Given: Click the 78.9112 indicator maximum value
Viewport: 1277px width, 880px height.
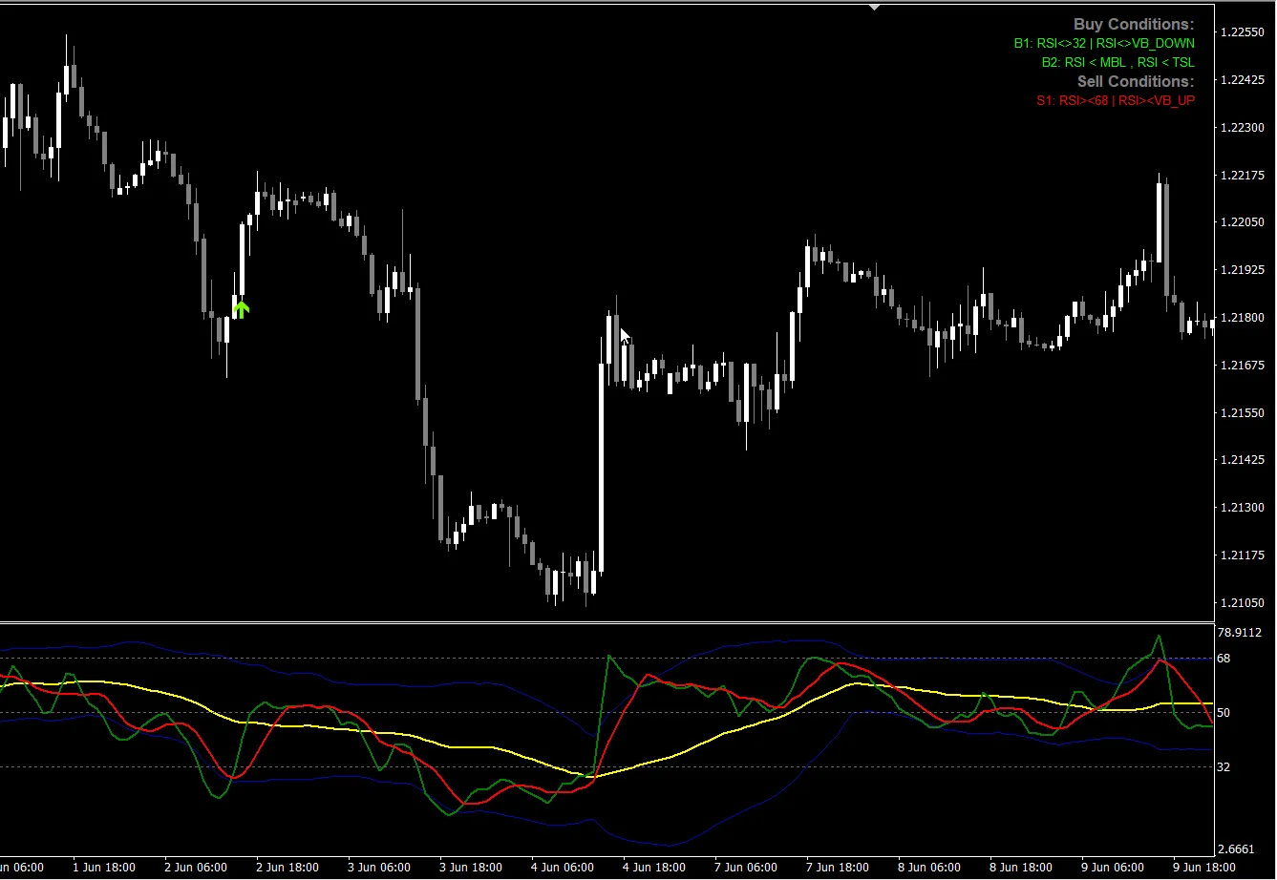Looking at the screenshot, I should [x=1241, y=632].
